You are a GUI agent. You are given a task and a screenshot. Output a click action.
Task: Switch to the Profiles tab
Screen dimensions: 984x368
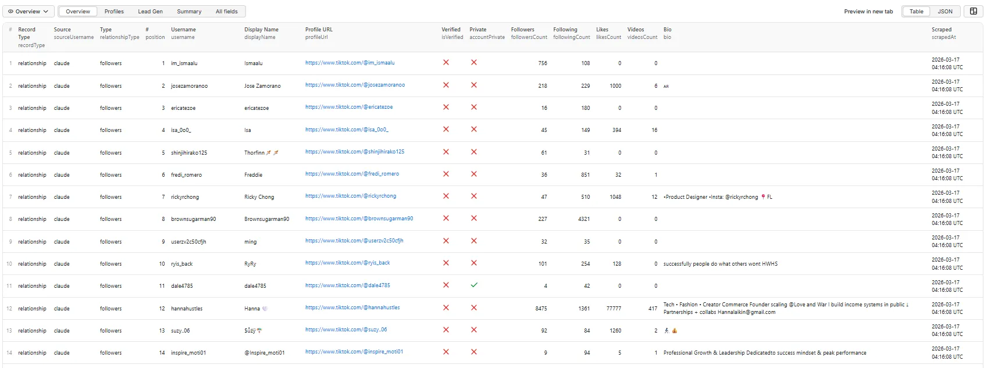pos(114,11)
